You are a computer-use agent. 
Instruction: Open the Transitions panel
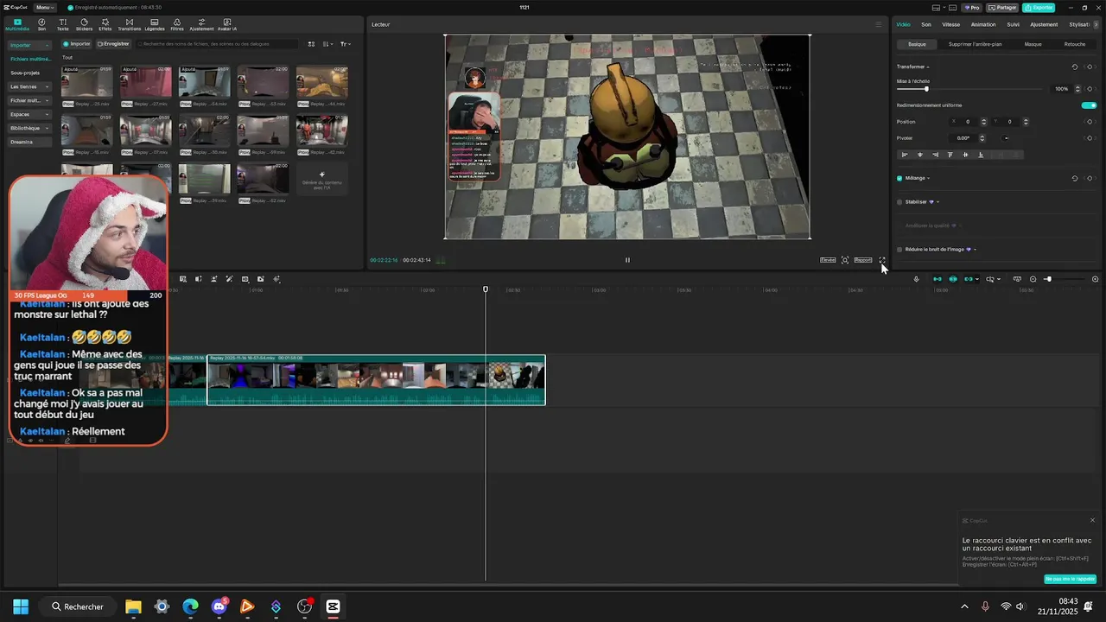[130, 24]
